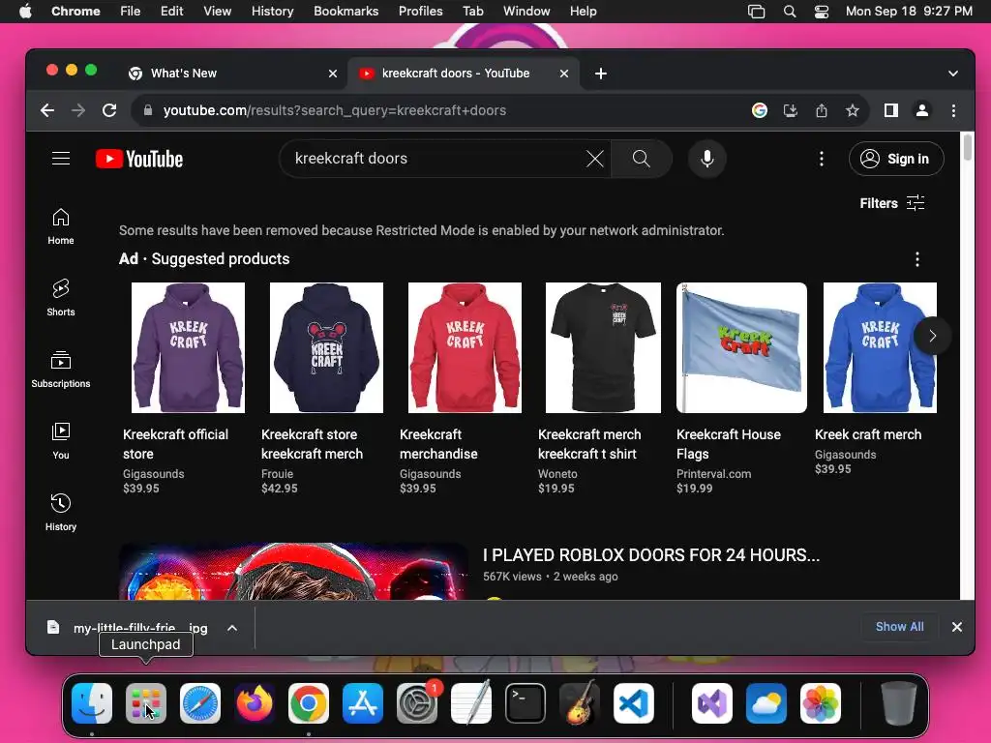The width and height of the screenshot is (991, 743).
Task: Open the You section in sidebar
Action: 61,441
